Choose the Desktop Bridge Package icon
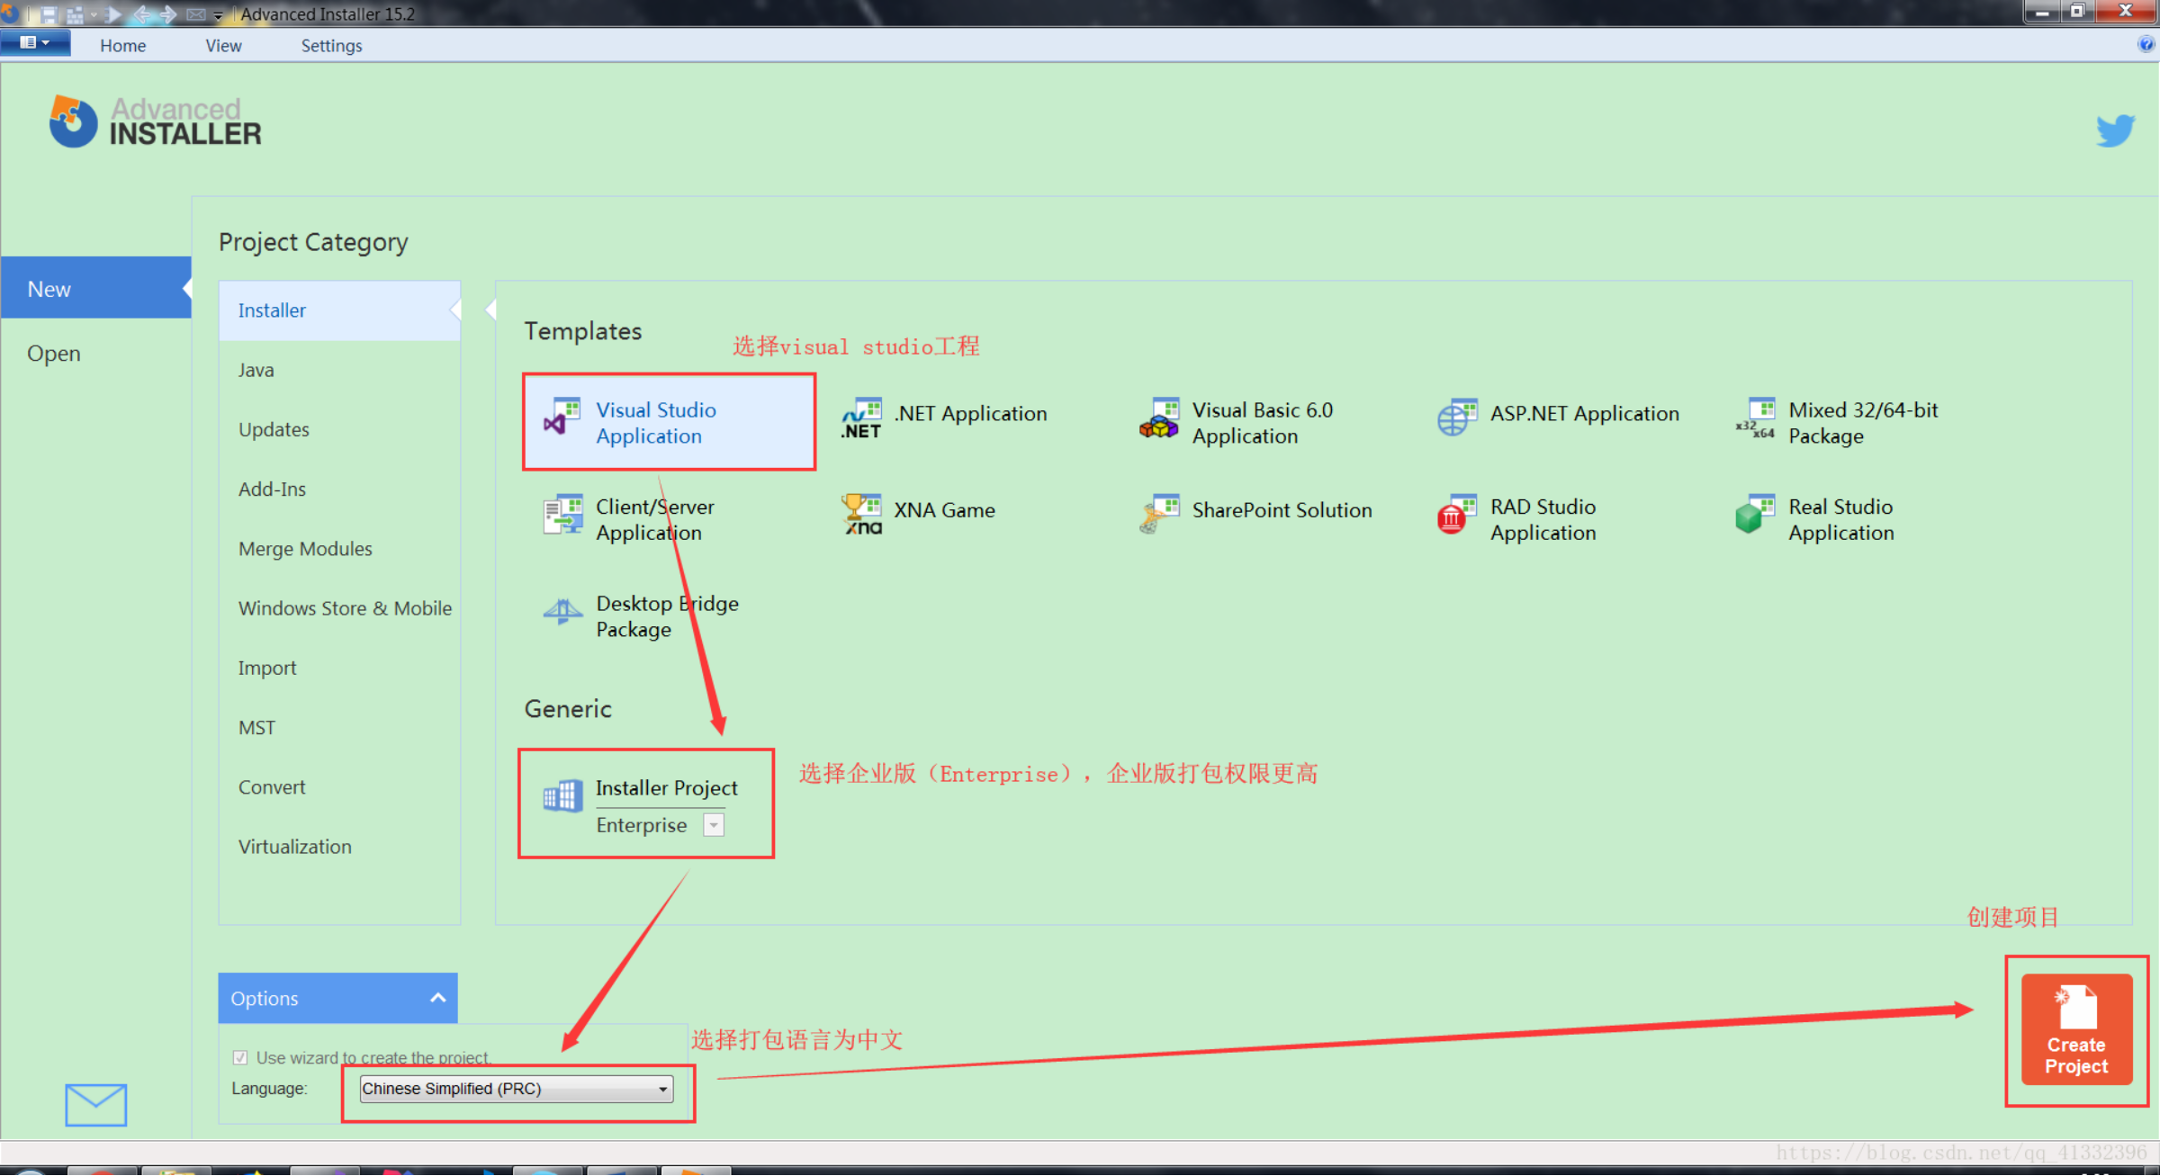 [x=562, y=613]
